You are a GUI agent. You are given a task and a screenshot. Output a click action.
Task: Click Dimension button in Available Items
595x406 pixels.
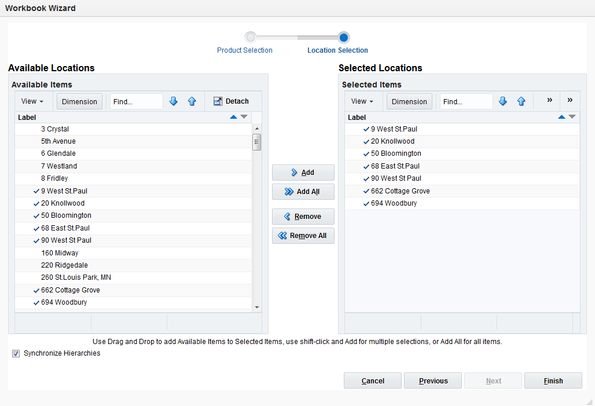pos(80,101)
